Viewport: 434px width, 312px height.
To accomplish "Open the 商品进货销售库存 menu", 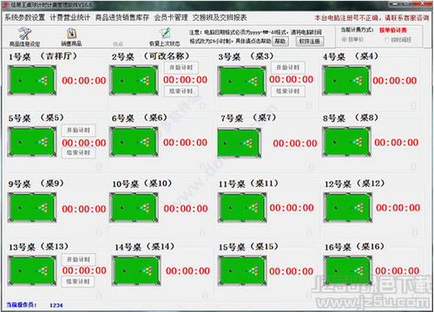I will [122, 17].
